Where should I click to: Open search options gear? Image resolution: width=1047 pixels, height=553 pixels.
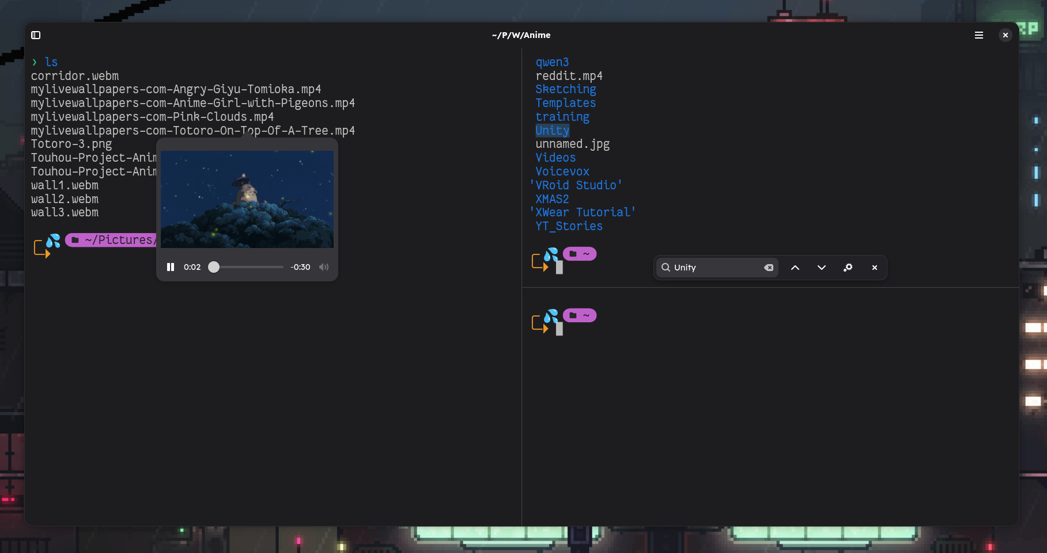click(x=848, y=268)
